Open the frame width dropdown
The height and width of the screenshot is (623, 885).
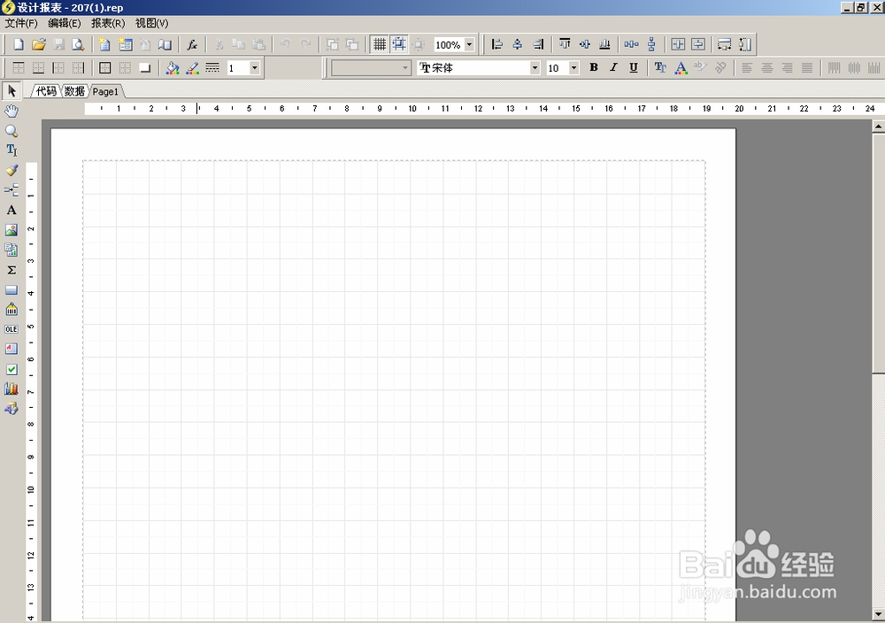[255, 68]
